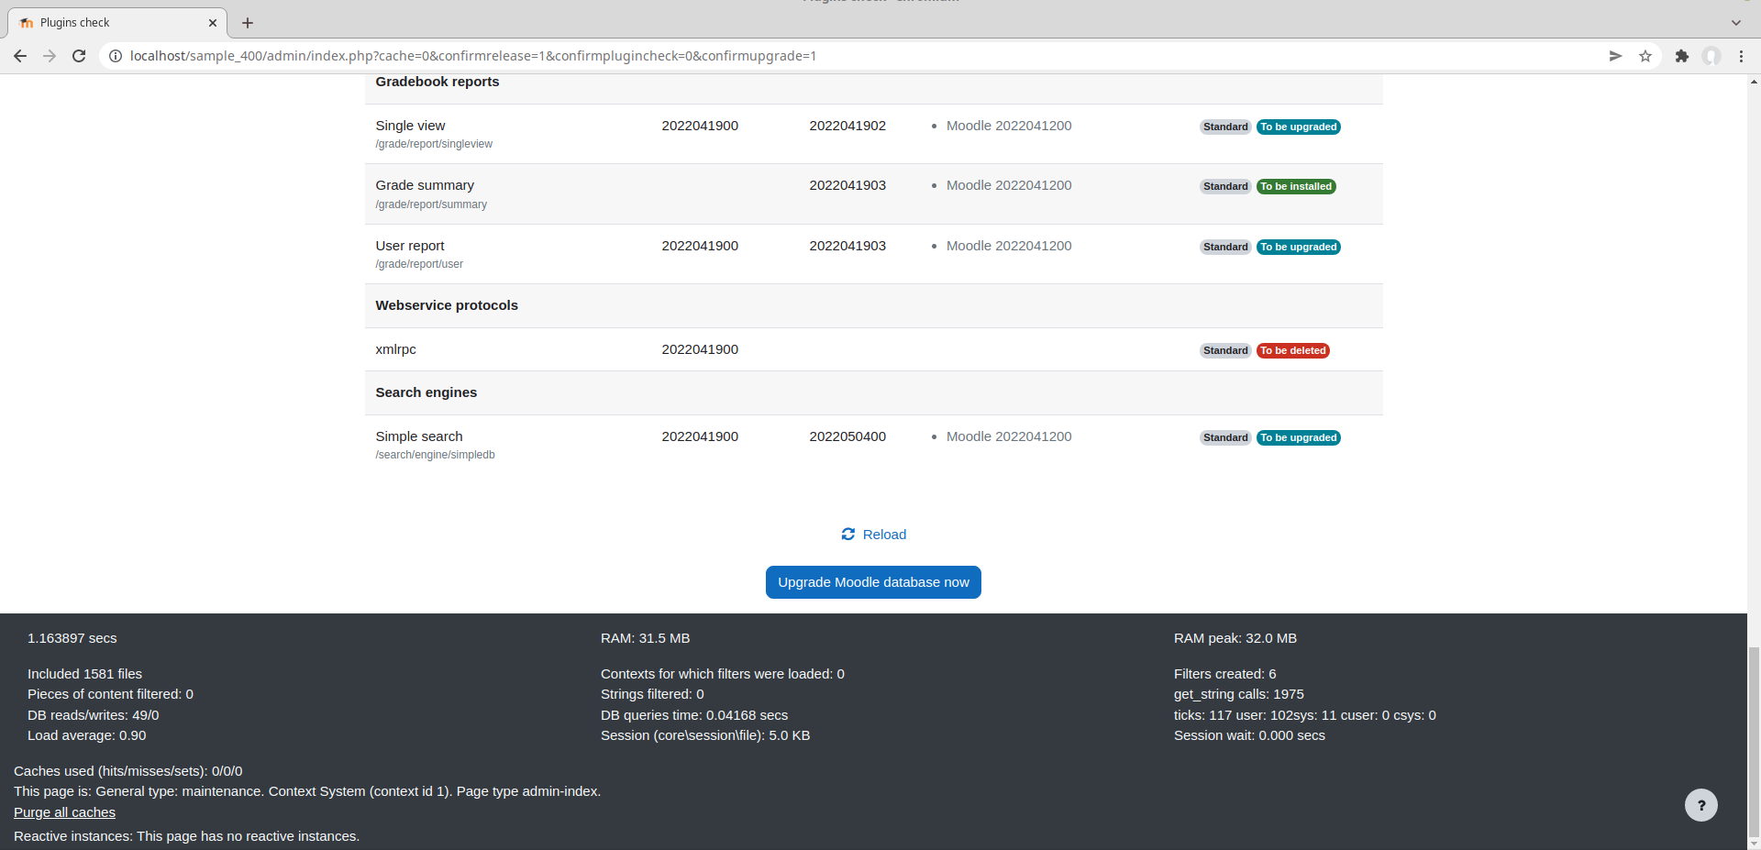Click the Standard badge in xmlrpc row
1761x850 pixels.
pyautogui.click(x=1225, y=350)
